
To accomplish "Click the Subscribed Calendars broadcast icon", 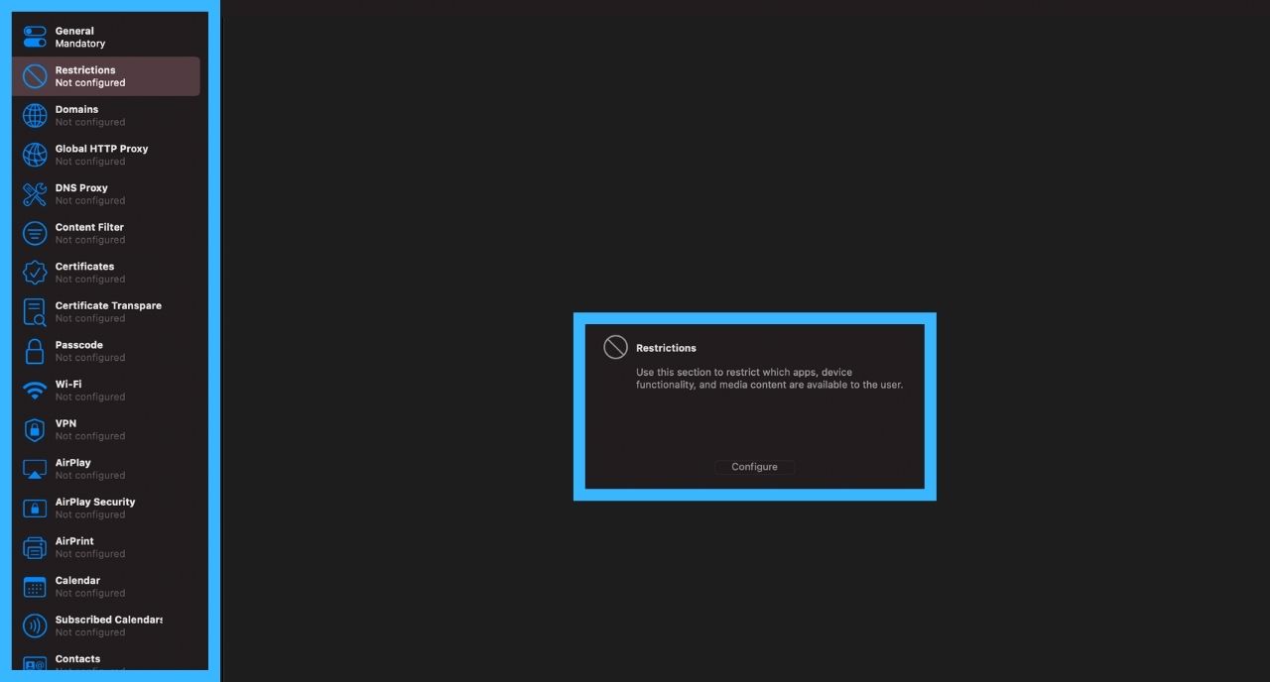I will tap(35, 625).
